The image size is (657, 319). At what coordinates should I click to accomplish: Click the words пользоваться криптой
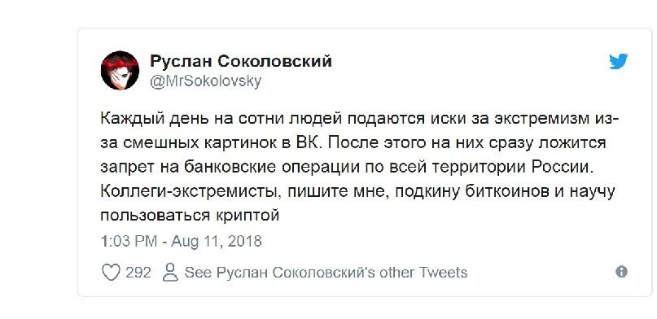190,216
